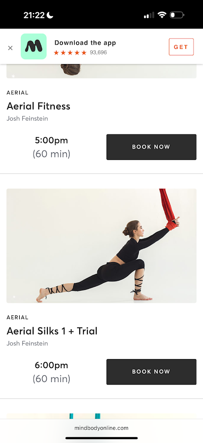Book the 5:00pm Aerial Fitness class
This screenshot has width=203, height=443.
151,147
